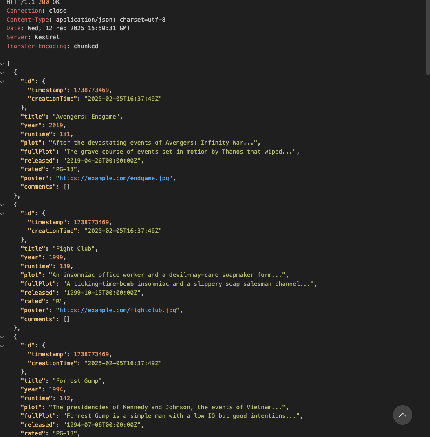
Task: Fold the "id" object of the Forrest Gump entry
Action: coord(2,346)
